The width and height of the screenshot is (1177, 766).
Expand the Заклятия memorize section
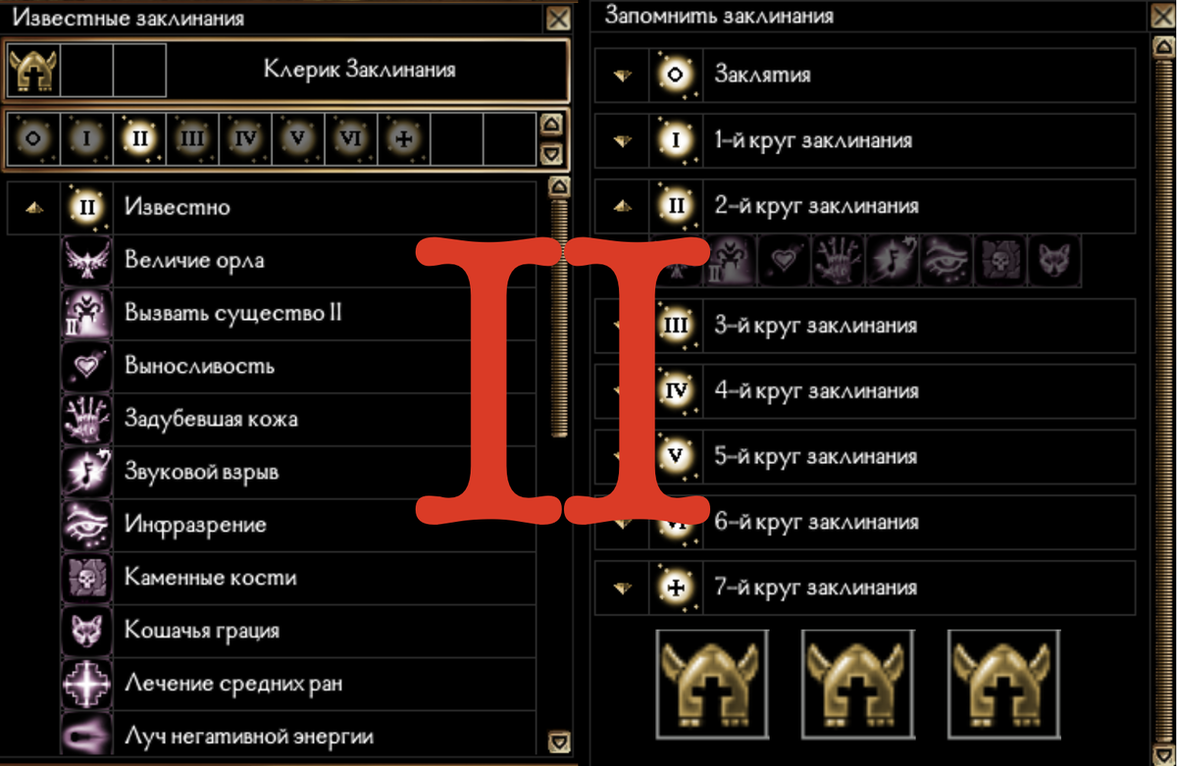(622, 76)
